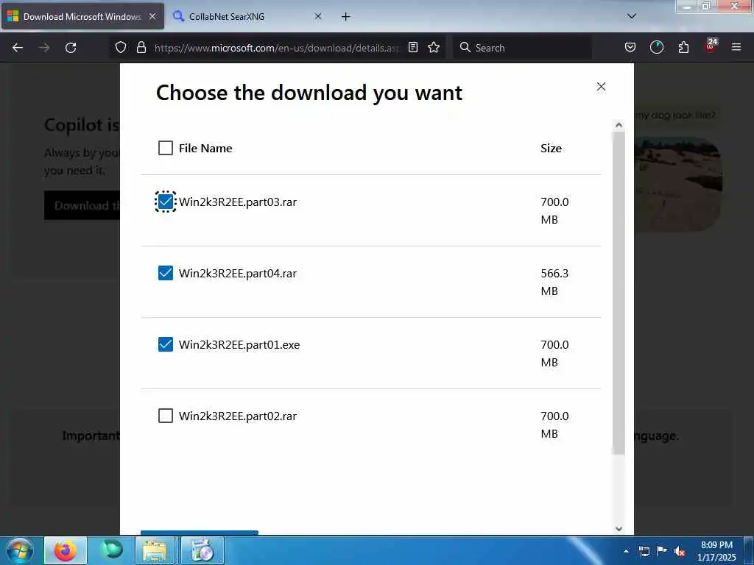Click the Action Center flag tray icon
Image resolution: width=754 pixels, height=565 pixels.
coord(662,550)
